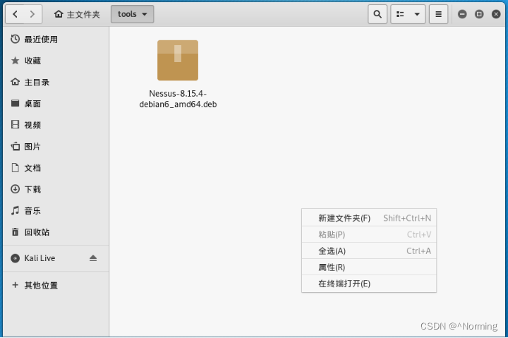Viewport: 508px width, 338px height.
Task: Open the home folder 主文件夹 breadcrumb
Action: pyautogui.click(x=77, y=14)
